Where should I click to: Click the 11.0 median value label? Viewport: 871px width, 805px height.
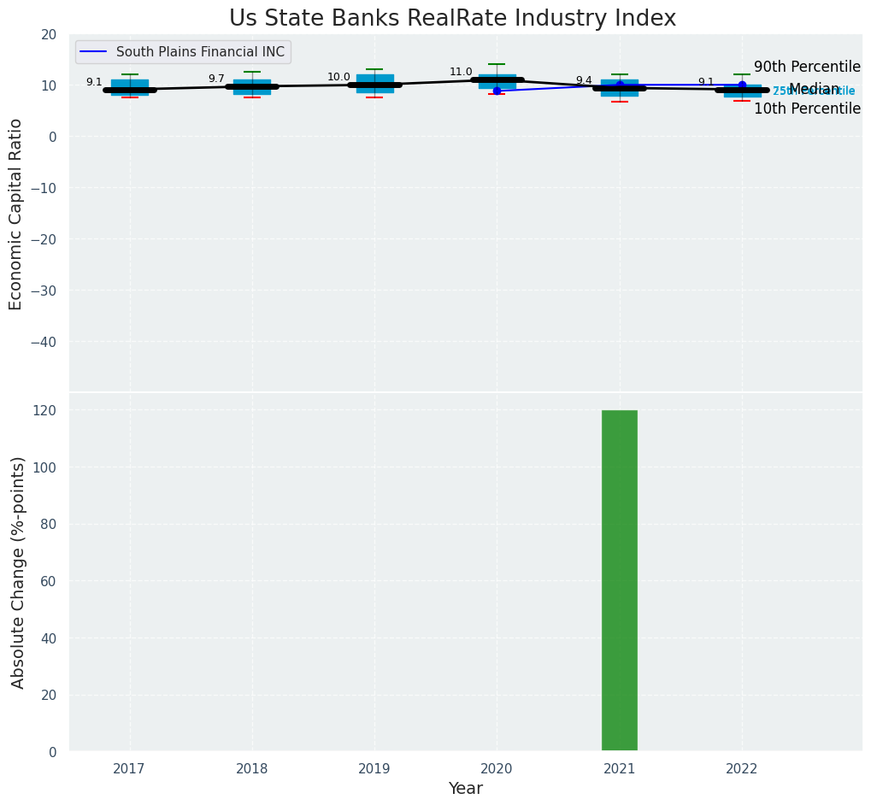(461, 72)
